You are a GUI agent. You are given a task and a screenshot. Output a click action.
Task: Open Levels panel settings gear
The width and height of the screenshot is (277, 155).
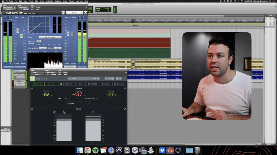[x=32, y=109]
